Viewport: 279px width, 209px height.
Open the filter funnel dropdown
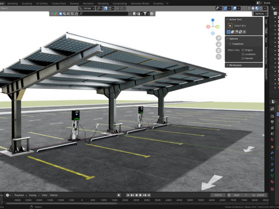(146, 14)
